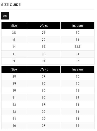The height and width of the screenshot is (131, 97).
Task: Click inseam value 83 for size 36
Action: point(78,126)
